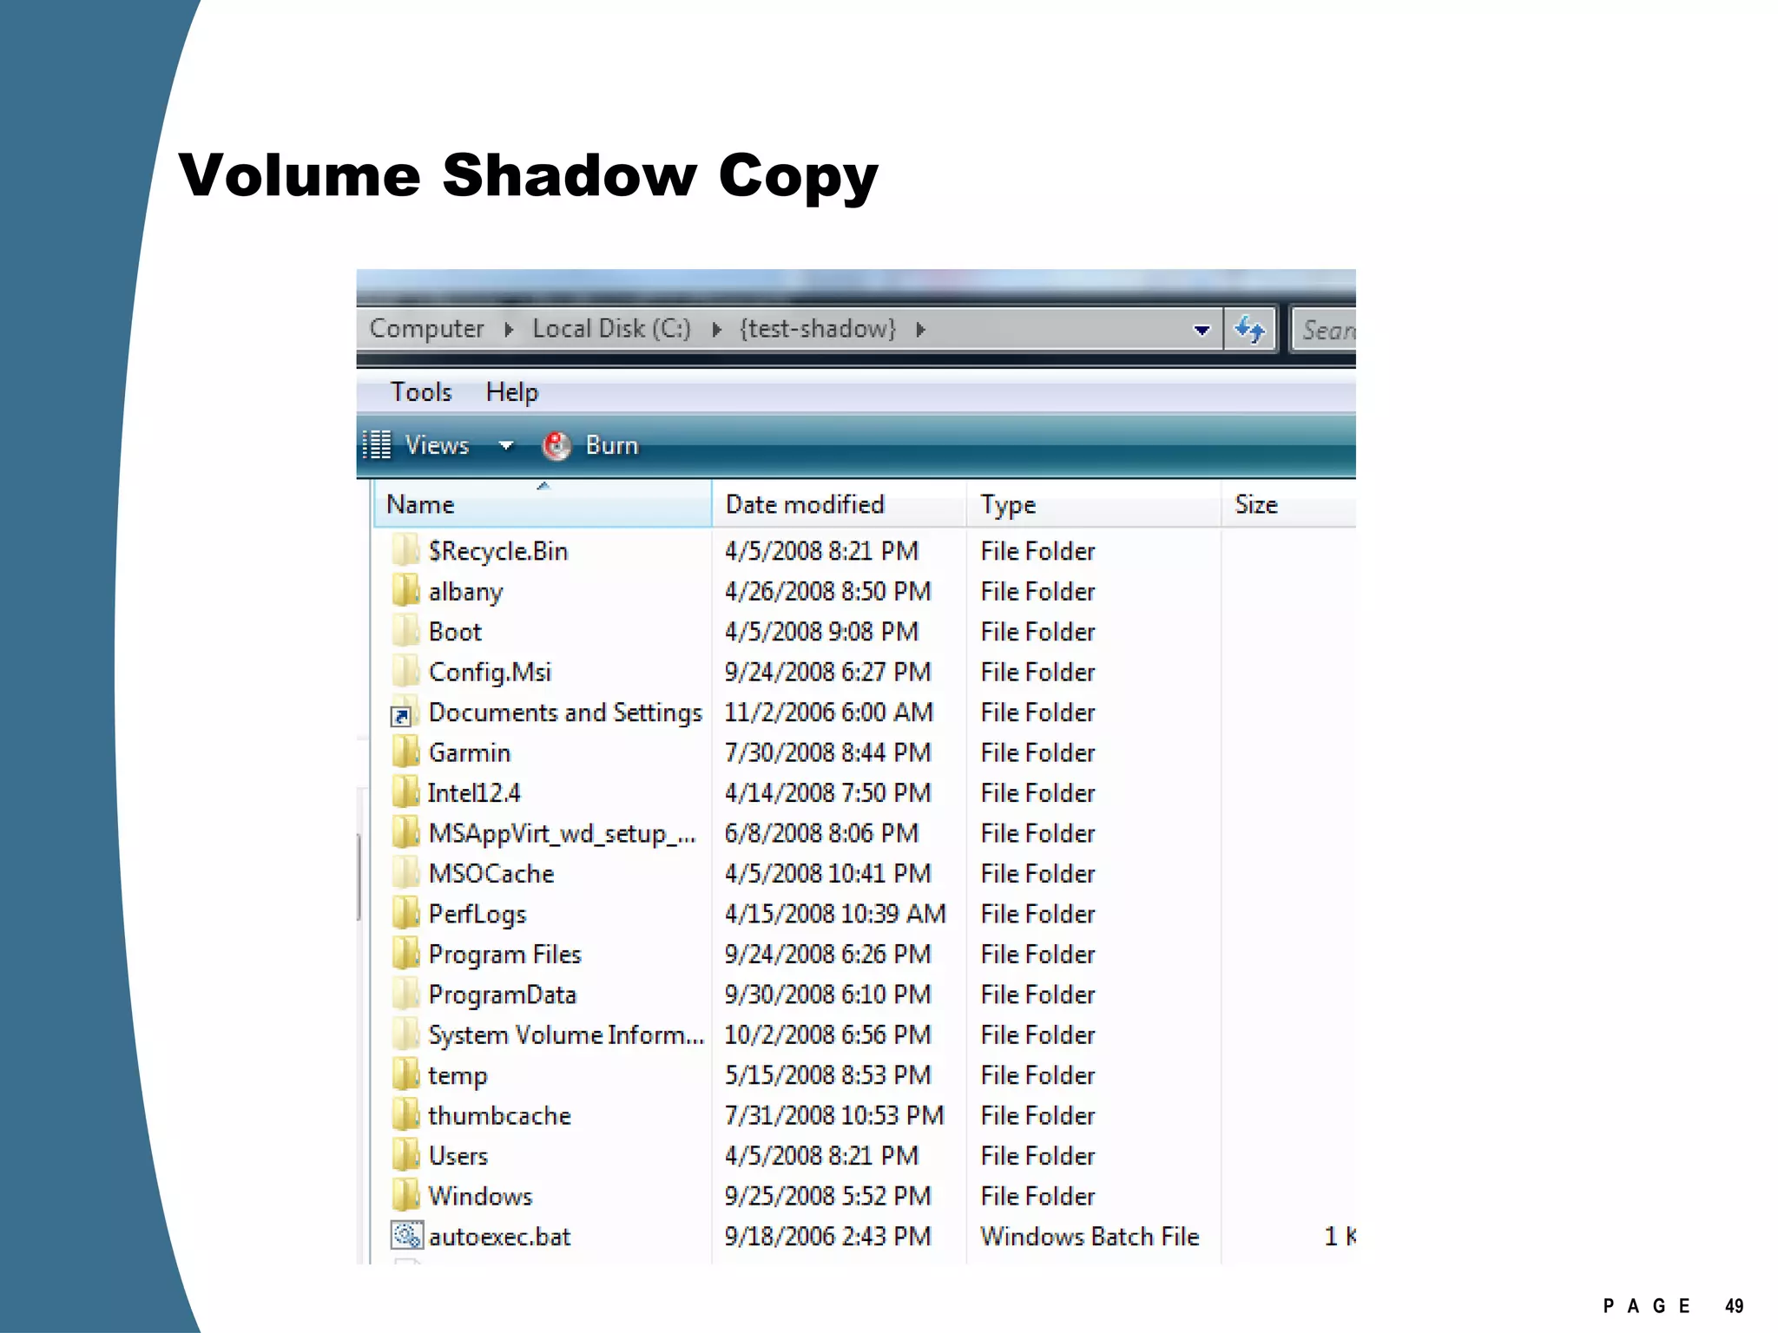Select the 'Program Files' folder name
This screenshot has height=1333, width=1778.
(504, 955)
